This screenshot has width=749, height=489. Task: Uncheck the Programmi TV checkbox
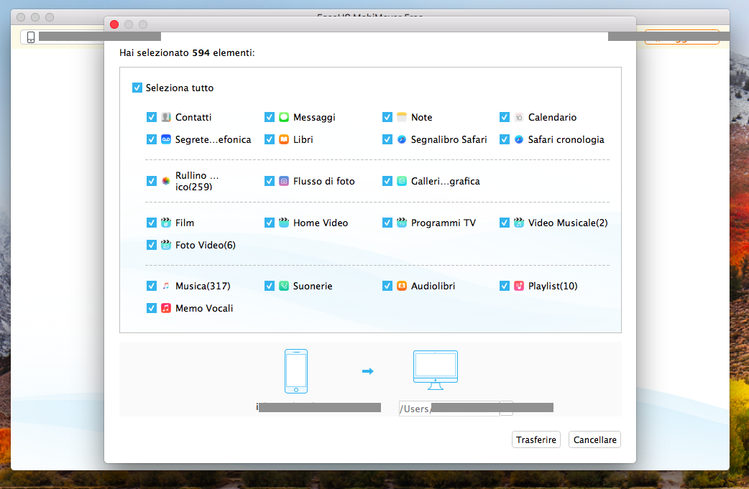387,223
